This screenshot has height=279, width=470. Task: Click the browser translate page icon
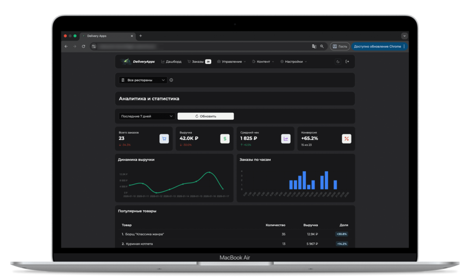coord(314,47)
